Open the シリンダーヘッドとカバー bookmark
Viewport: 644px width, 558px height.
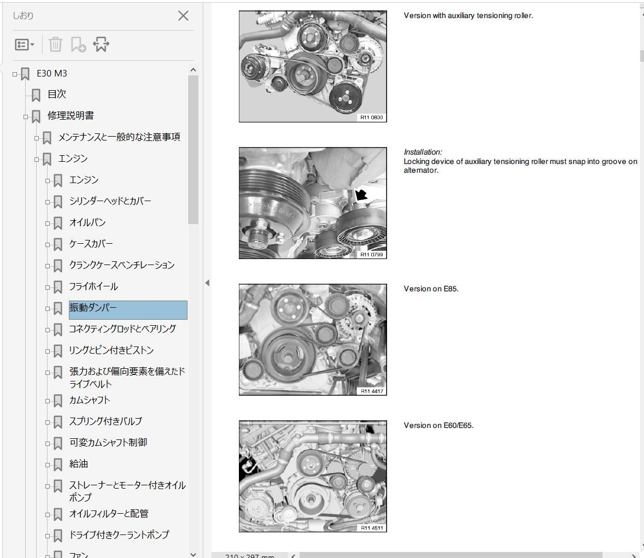(x=110, y=201)
